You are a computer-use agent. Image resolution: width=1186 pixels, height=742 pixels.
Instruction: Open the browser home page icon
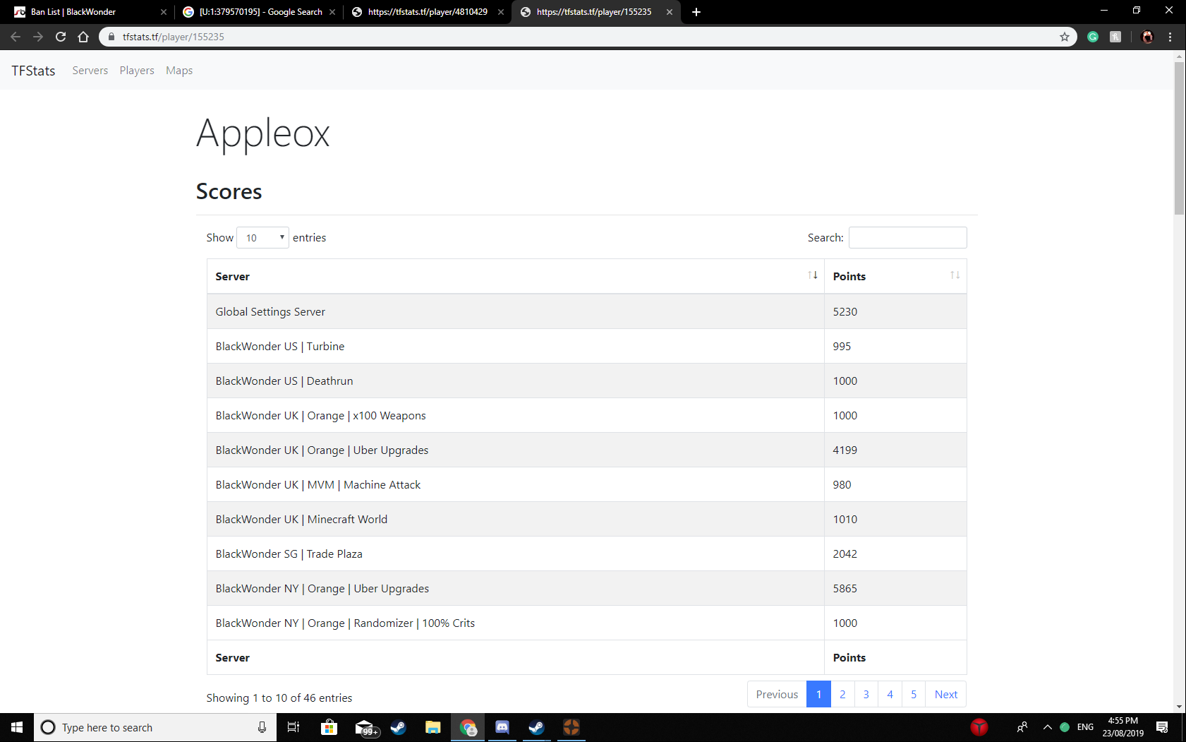tap(83, 37)
